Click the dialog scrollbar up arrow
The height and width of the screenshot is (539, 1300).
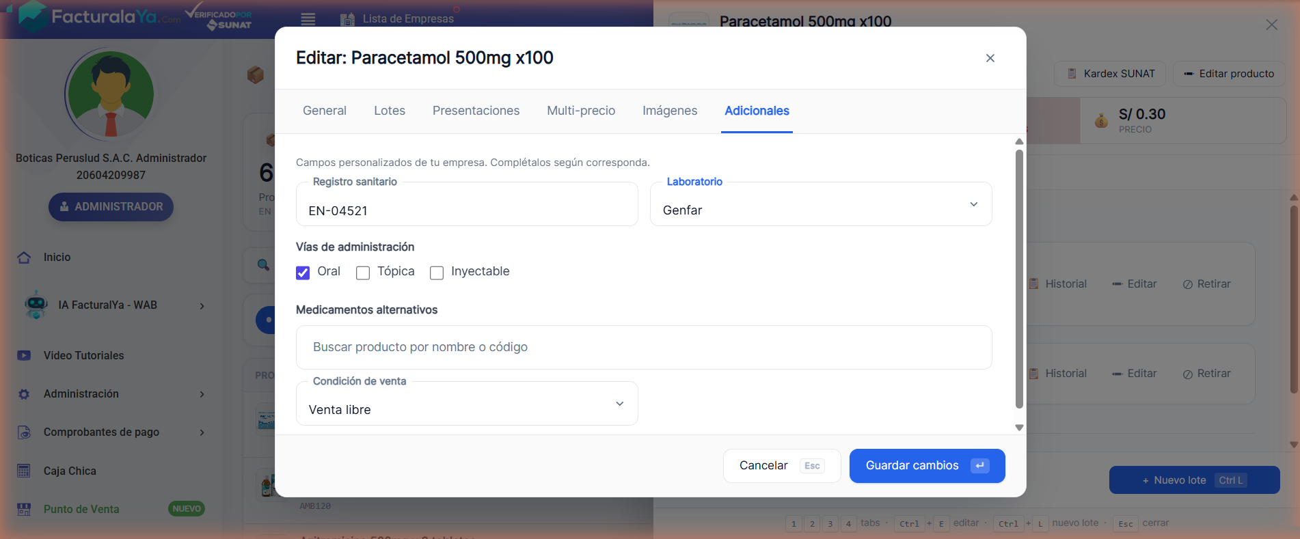tap(1019, 141)
